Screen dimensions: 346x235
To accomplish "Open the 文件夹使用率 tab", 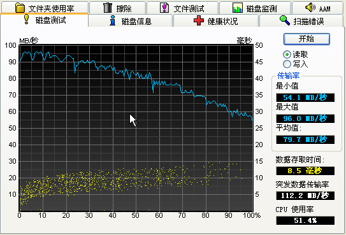I will (45, 8).
